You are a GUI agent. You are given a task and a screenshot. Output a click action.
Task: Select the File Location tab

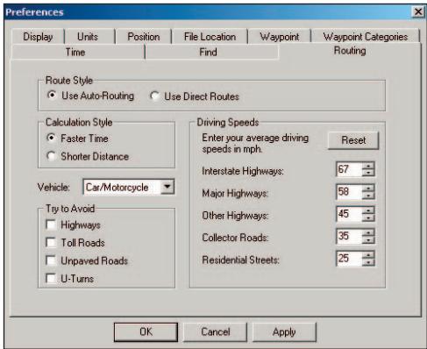[210, 37]
